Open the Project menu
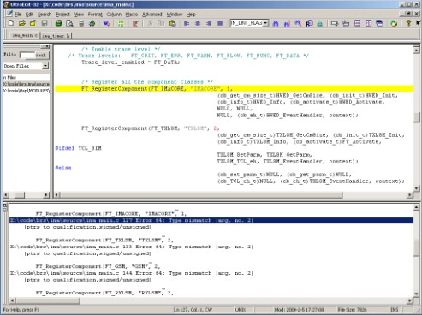Screen dimensions: 422x315 [62, 15]
